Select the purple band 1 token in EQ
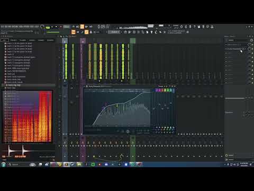This screenshot has width=254, height=191. coord(157,90)
